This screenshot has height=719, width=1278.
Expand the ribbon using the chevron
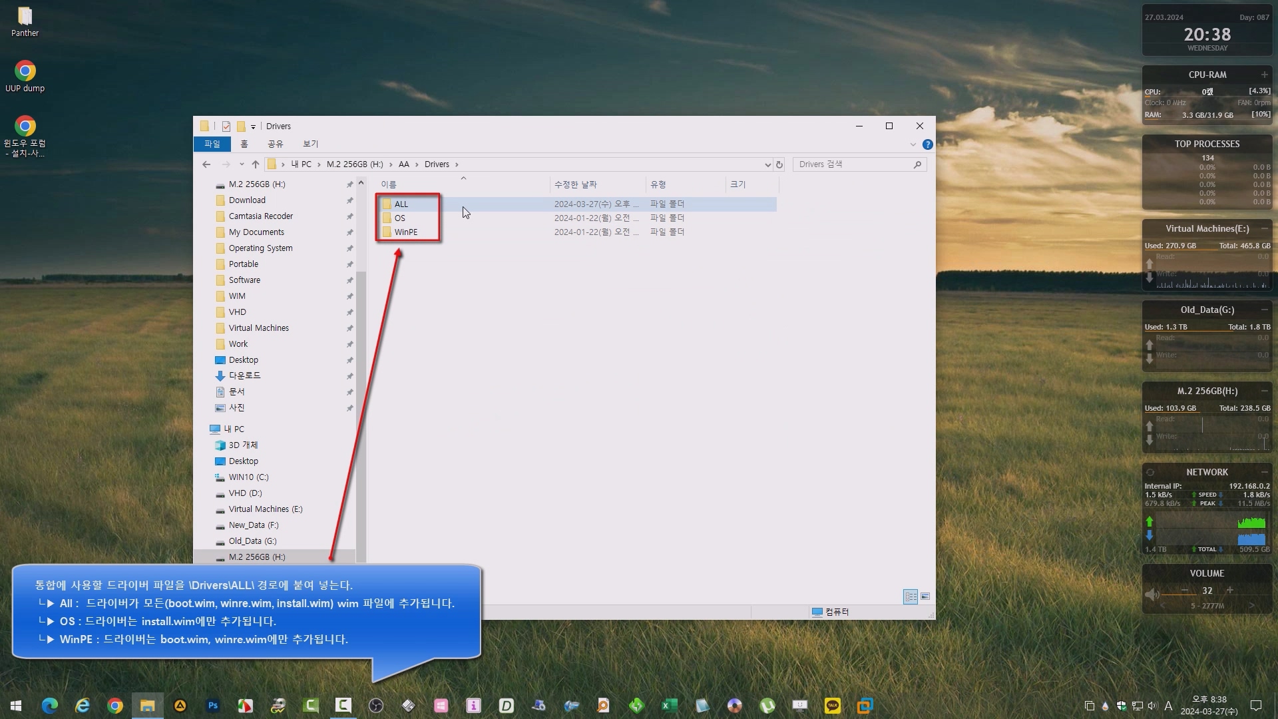tap(913, 144)
